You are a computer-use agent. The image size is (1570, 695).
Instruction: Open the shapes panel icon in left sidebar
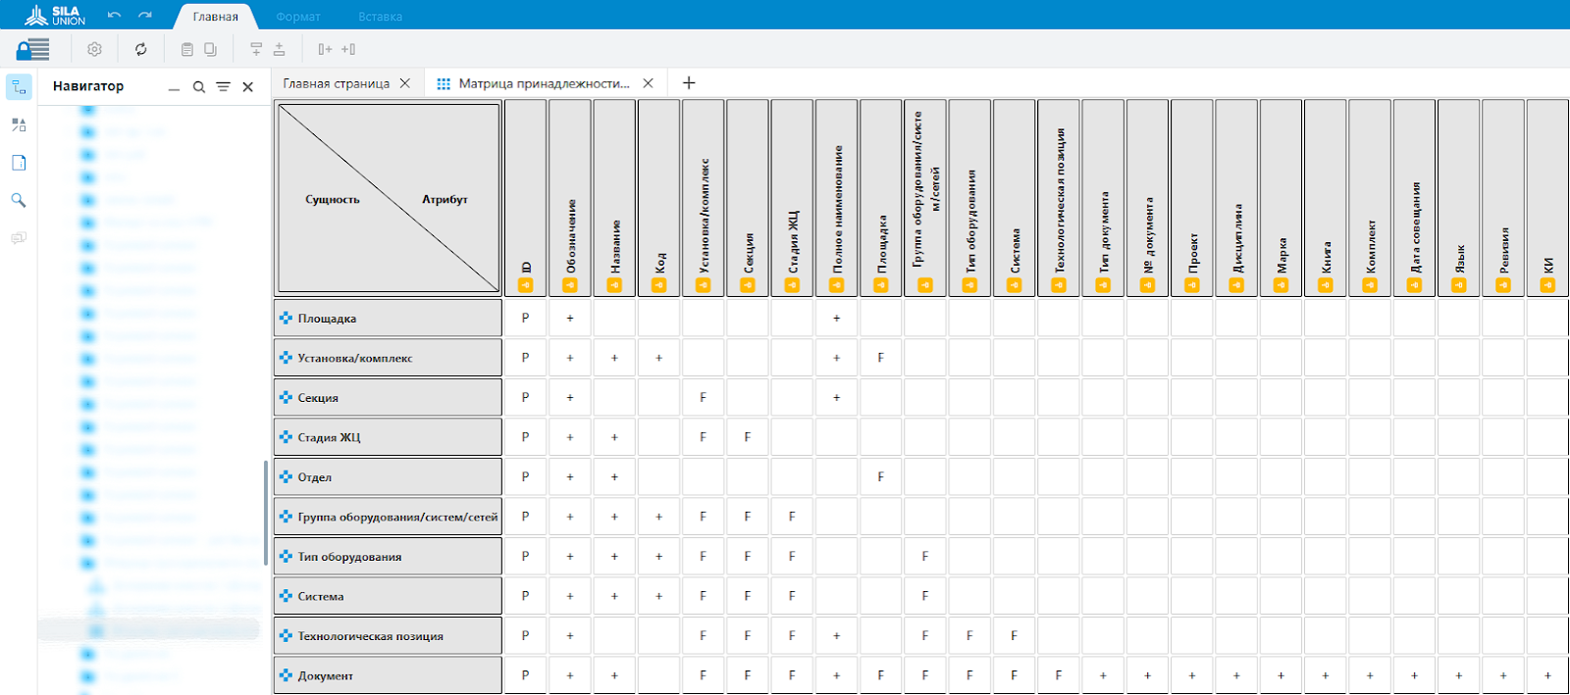pos(19,124)
